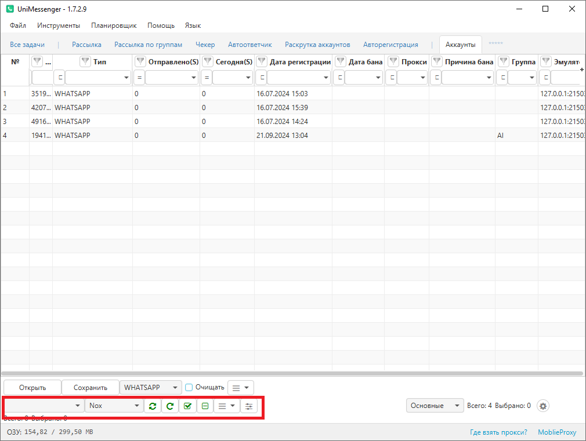Switch to the Авторегистрация tab

(390, 45)
